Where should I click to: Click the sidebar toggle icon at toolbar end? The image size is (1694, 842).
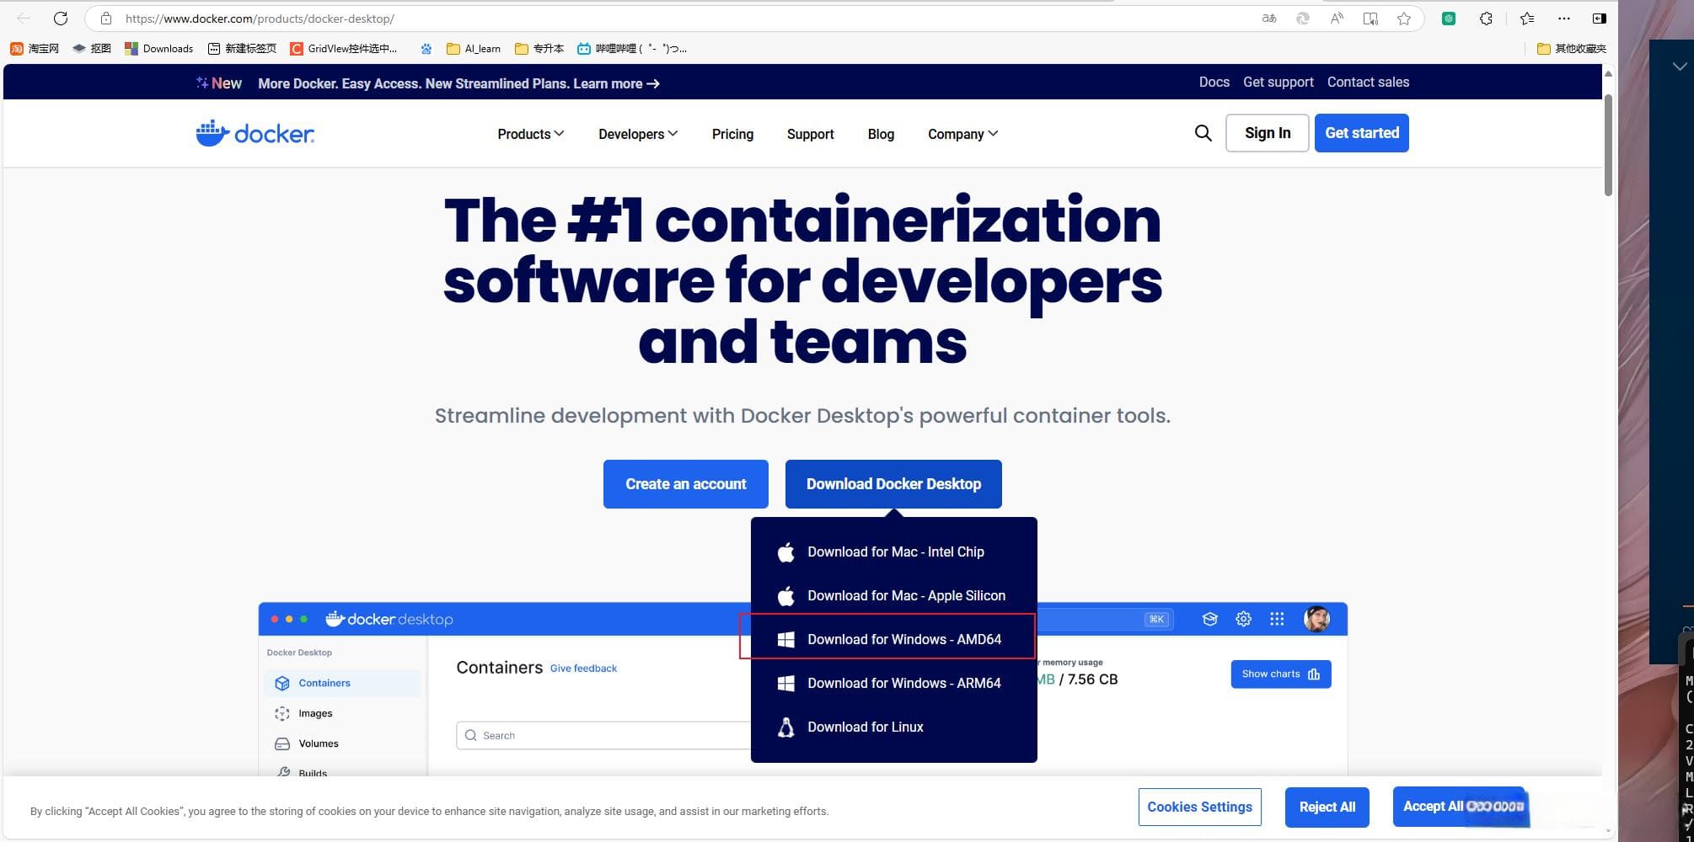tap(1599, 18)
